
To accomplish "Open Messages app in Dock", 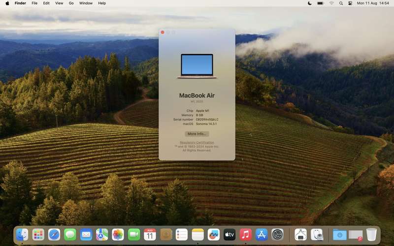I will coord(70,235).
